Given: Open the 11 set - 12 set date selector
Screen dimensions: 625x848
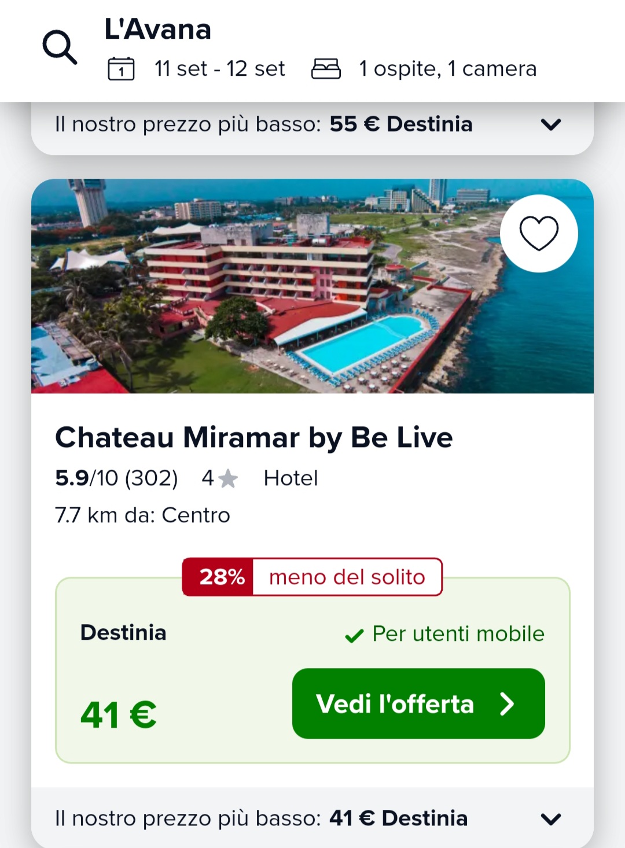Looking at the screenshot, I should [x=219, y=69].
